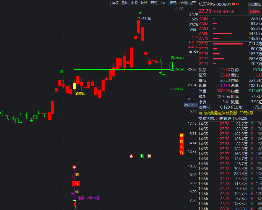Open the red 量化画线 vertical tool
Image resolution: width=262 pixels, height=210 pixels.
(x=181, y=144)
